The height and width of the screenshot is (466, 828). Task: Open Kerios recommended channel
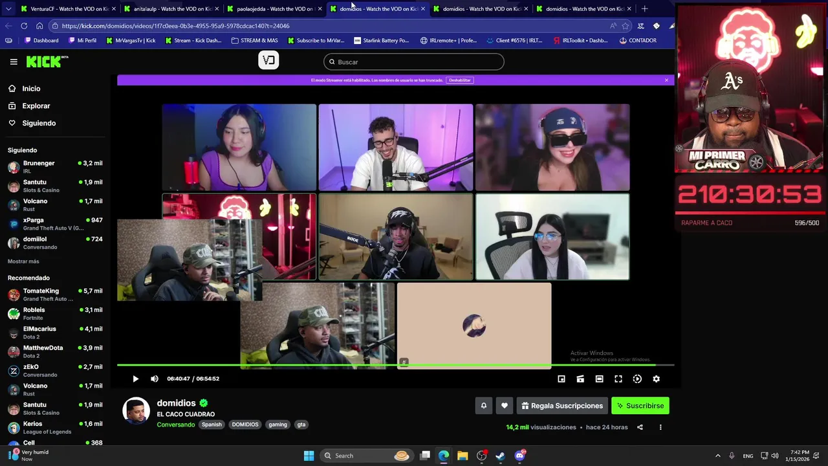pyautogui.click(x=55, y=427)
